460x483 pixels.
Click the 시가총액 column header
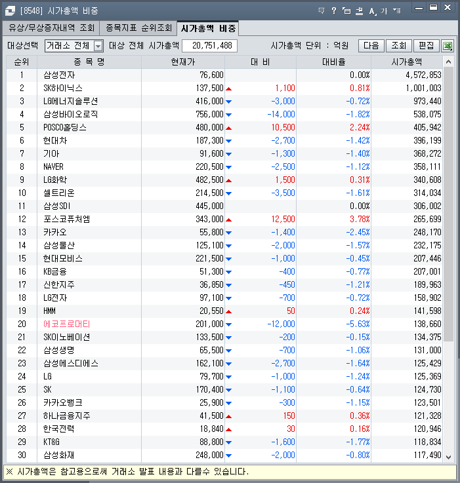pyautogui.click(x=407, y=62)
